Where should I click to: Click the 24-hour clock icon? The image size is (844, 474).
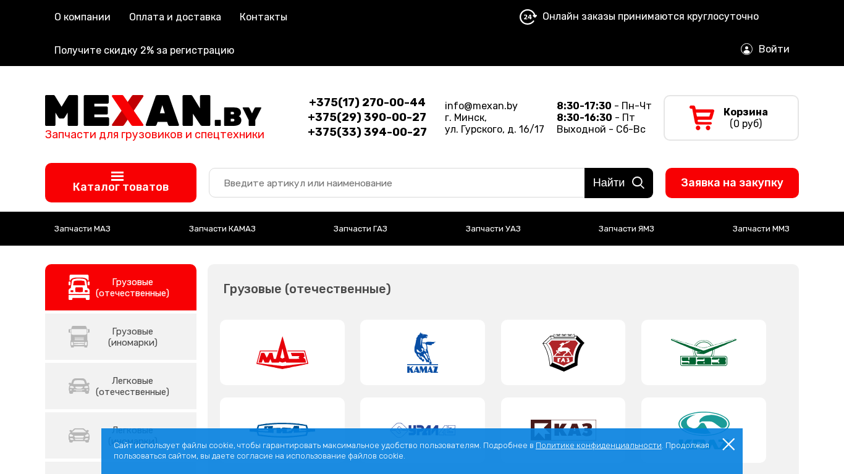pos(528,17)
